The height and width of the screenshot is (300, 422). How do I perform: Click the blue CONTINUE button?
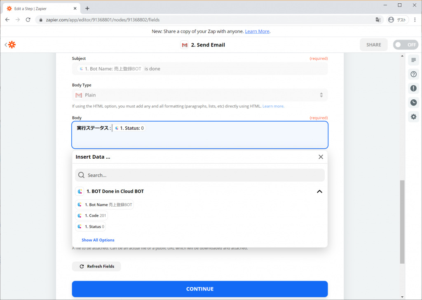click(200, 289)
